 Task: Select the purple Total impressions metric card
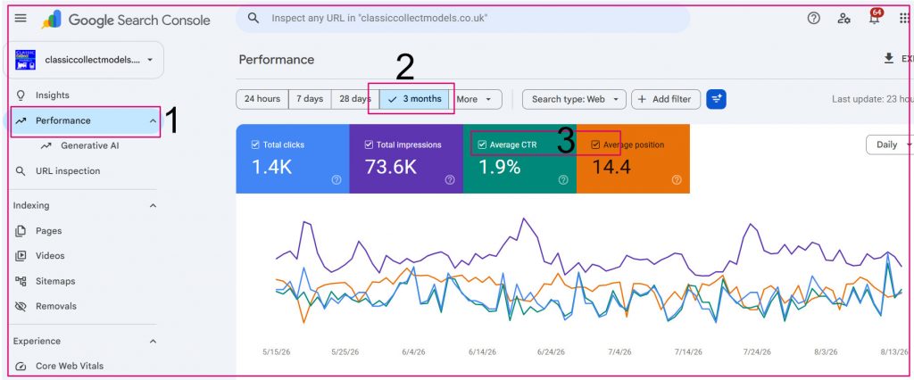(406, 159)
